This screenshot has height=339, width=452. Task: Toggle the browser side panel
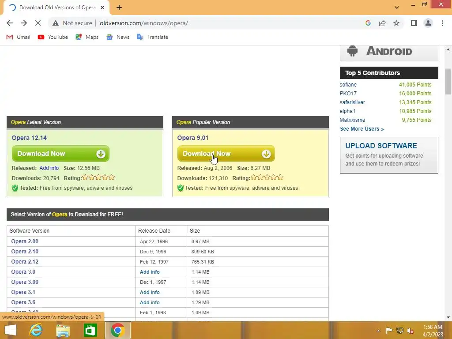tap(414, 23)
